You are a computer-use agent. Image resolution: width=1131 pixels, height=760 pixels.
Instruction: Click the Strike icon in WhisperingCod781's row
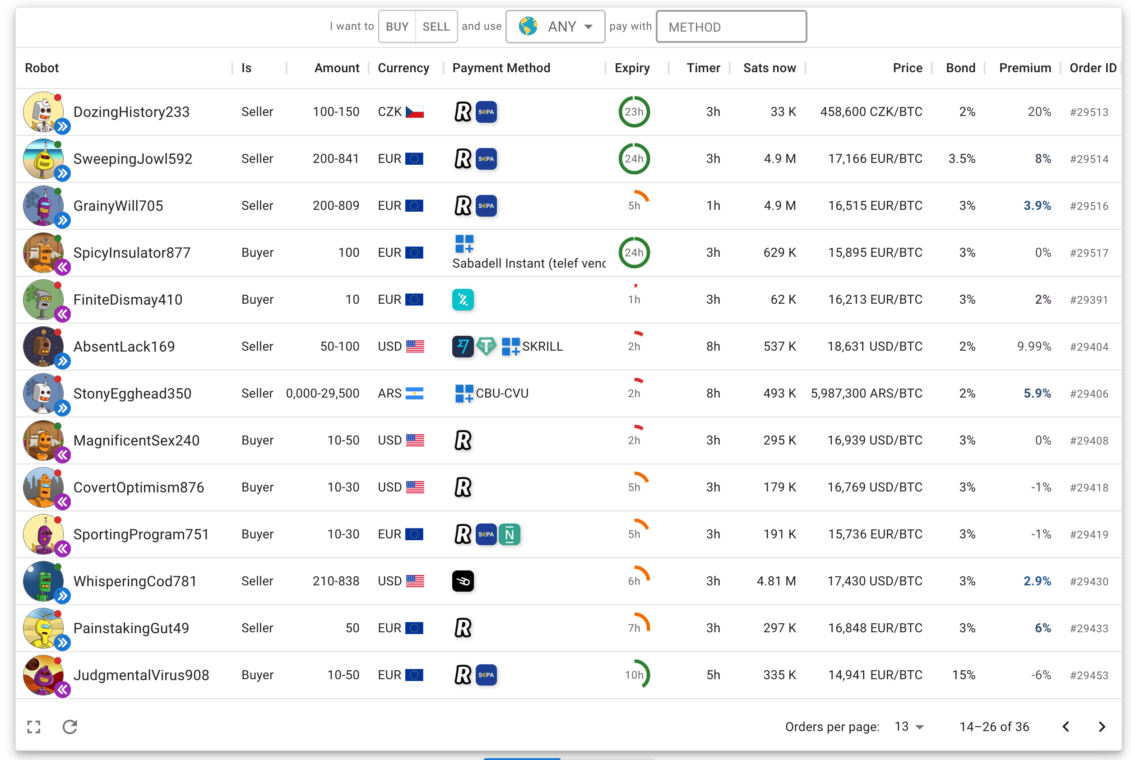[462, 581]
